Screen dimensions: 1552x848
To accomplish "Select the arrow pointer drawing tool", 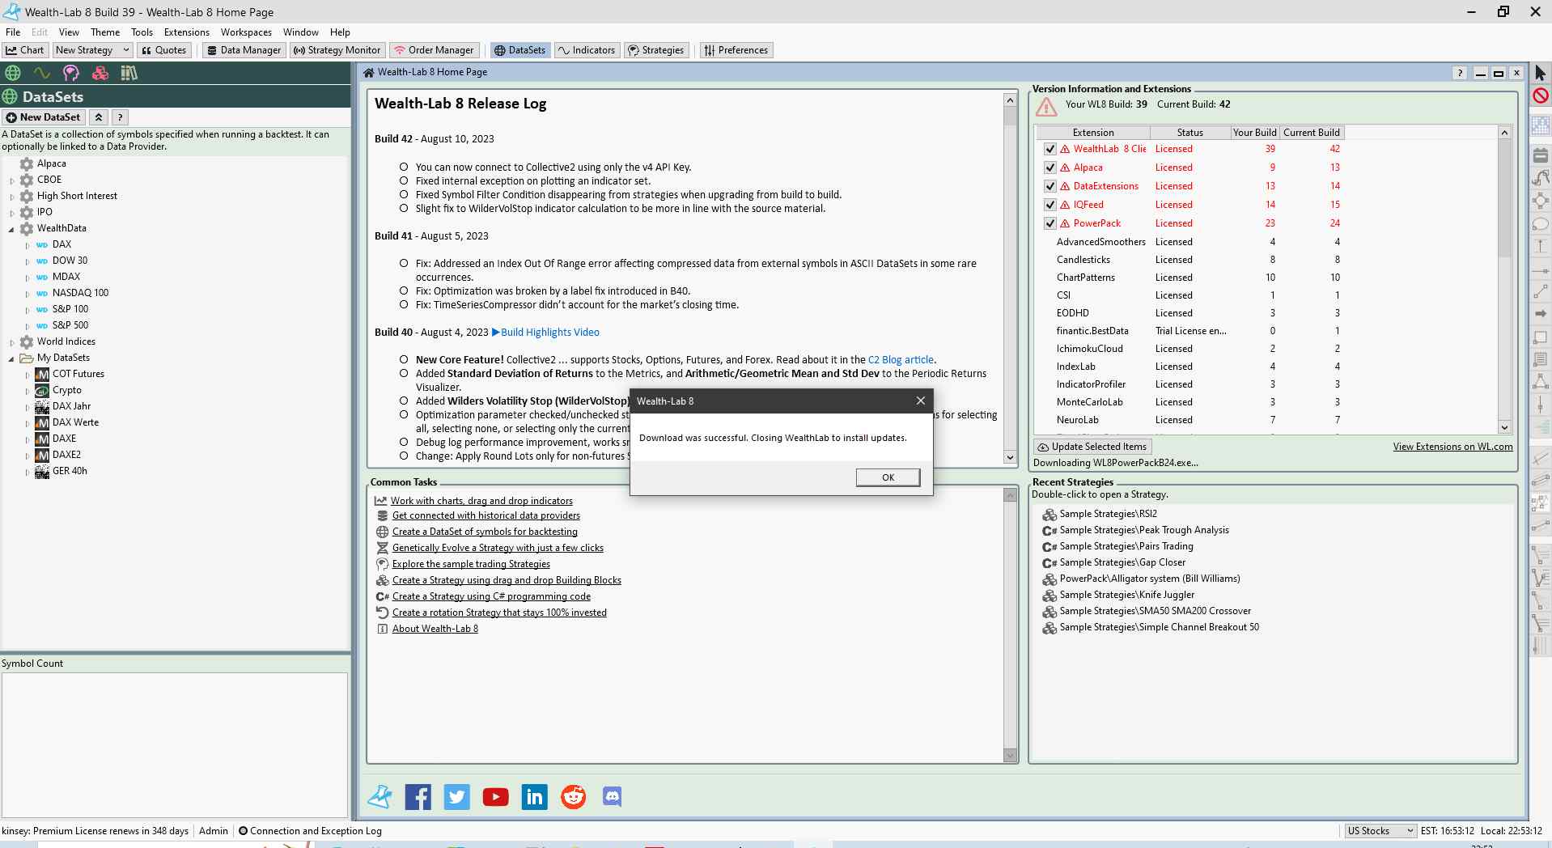I will tap(1540, 73).
